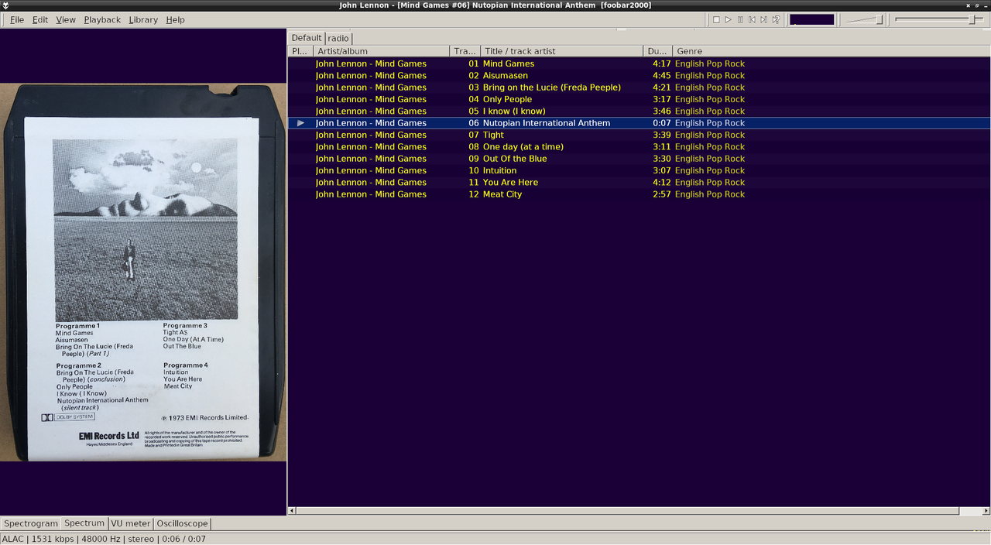Open the Playback menu

(102, 19)
